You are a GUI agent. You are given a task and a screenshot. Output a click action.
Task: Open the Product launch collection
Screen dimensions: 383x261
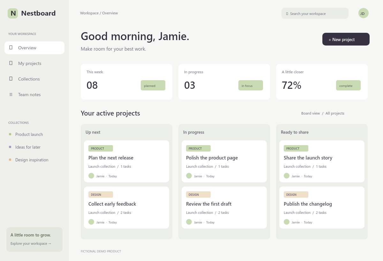(29, 134)
